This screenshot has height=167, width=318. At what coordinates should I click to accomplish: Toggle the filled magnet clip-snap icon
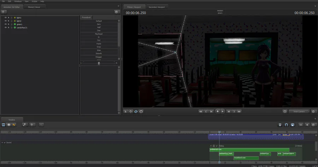click(293, 125)
